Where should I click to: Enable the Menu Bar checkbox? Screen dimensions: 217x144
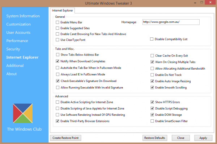pos(58,22)
